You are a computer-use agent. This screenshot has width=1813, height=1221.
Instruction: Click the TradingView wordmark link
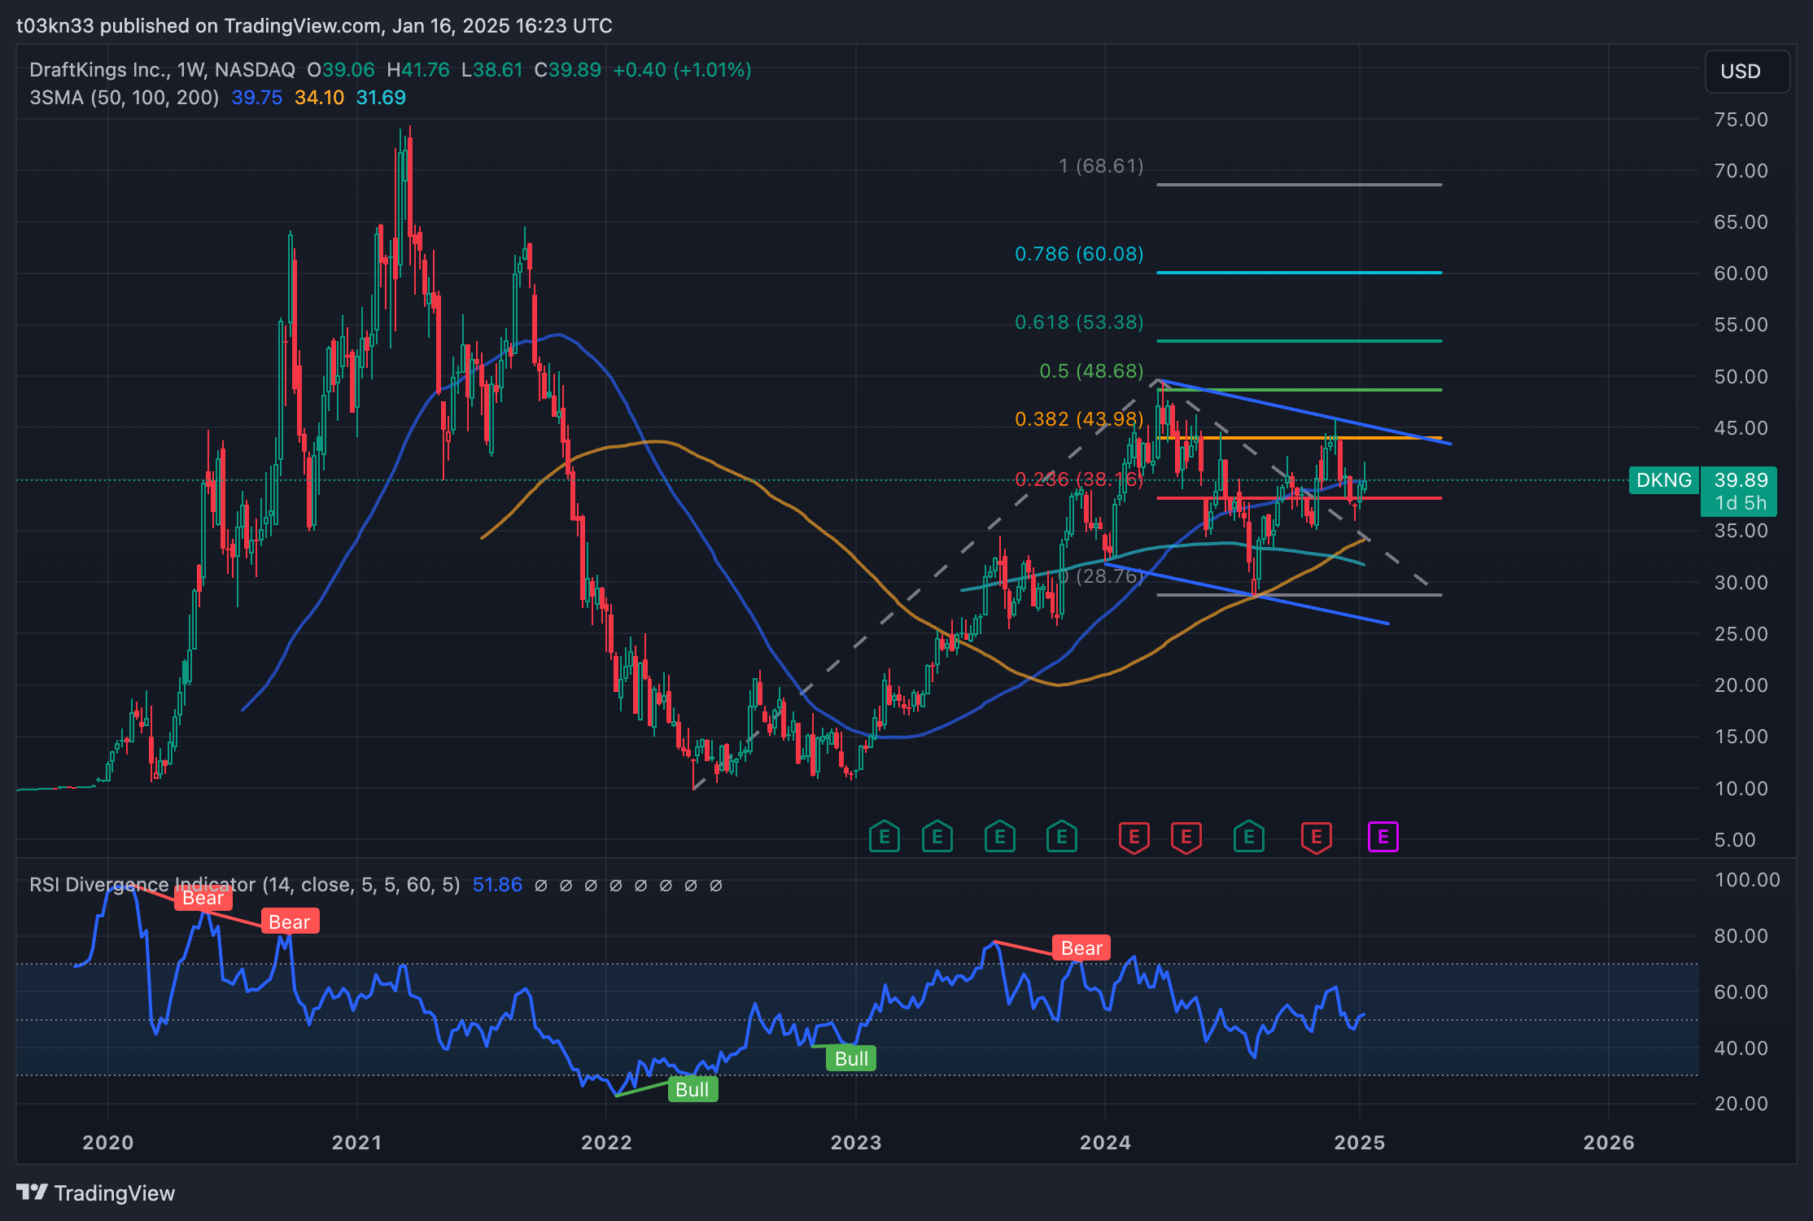pos(115,1193)
